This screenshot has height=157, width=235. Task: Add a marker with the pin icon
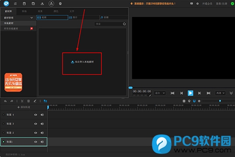point(189,101)
